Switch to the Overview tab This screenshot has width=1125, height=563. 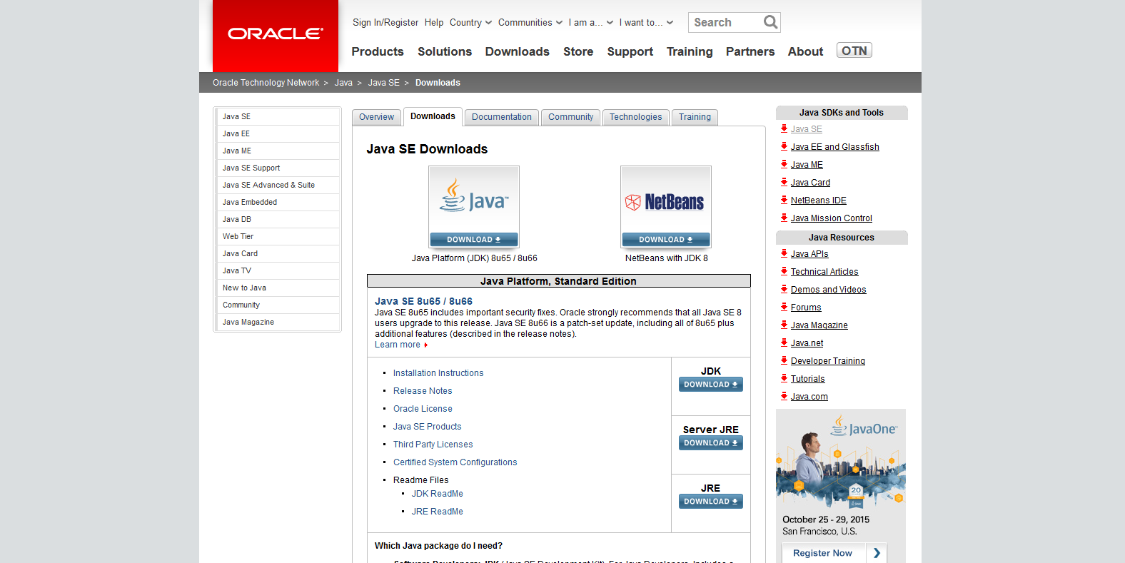click(376, 117)
